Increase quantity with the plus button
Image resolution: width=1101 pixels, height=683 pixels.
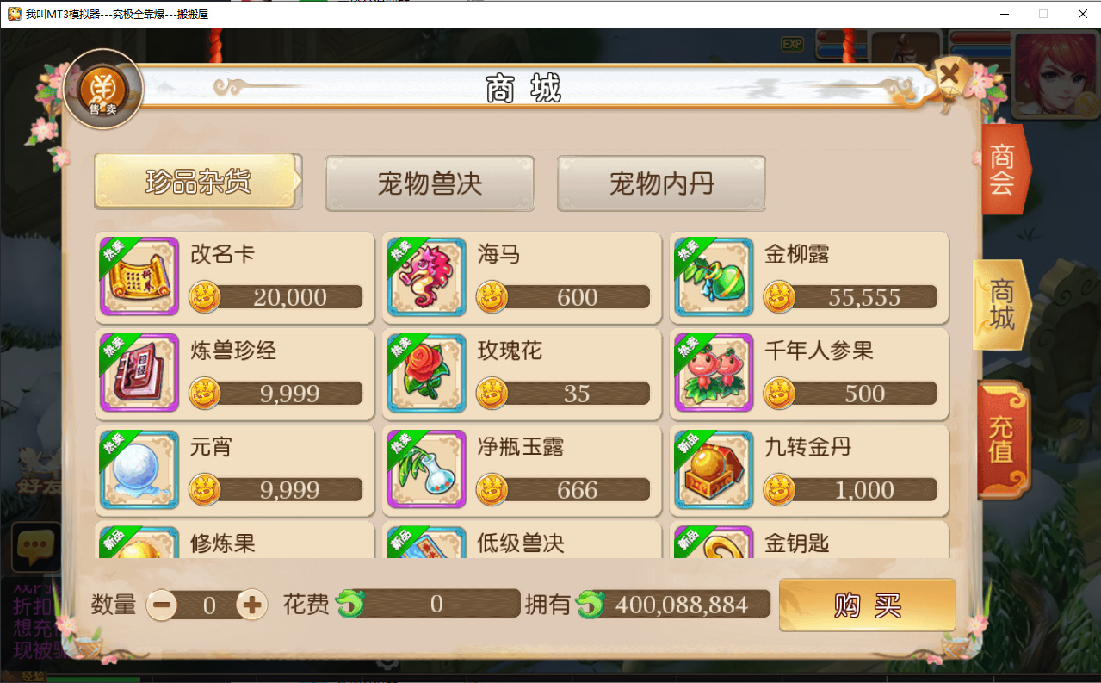[251, 605]
